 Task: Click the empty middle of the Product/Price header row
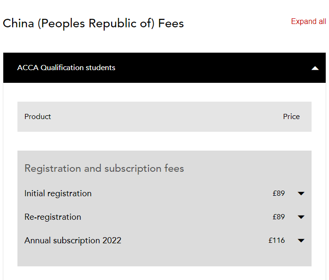pyautogui.click(x=165, y=117)
